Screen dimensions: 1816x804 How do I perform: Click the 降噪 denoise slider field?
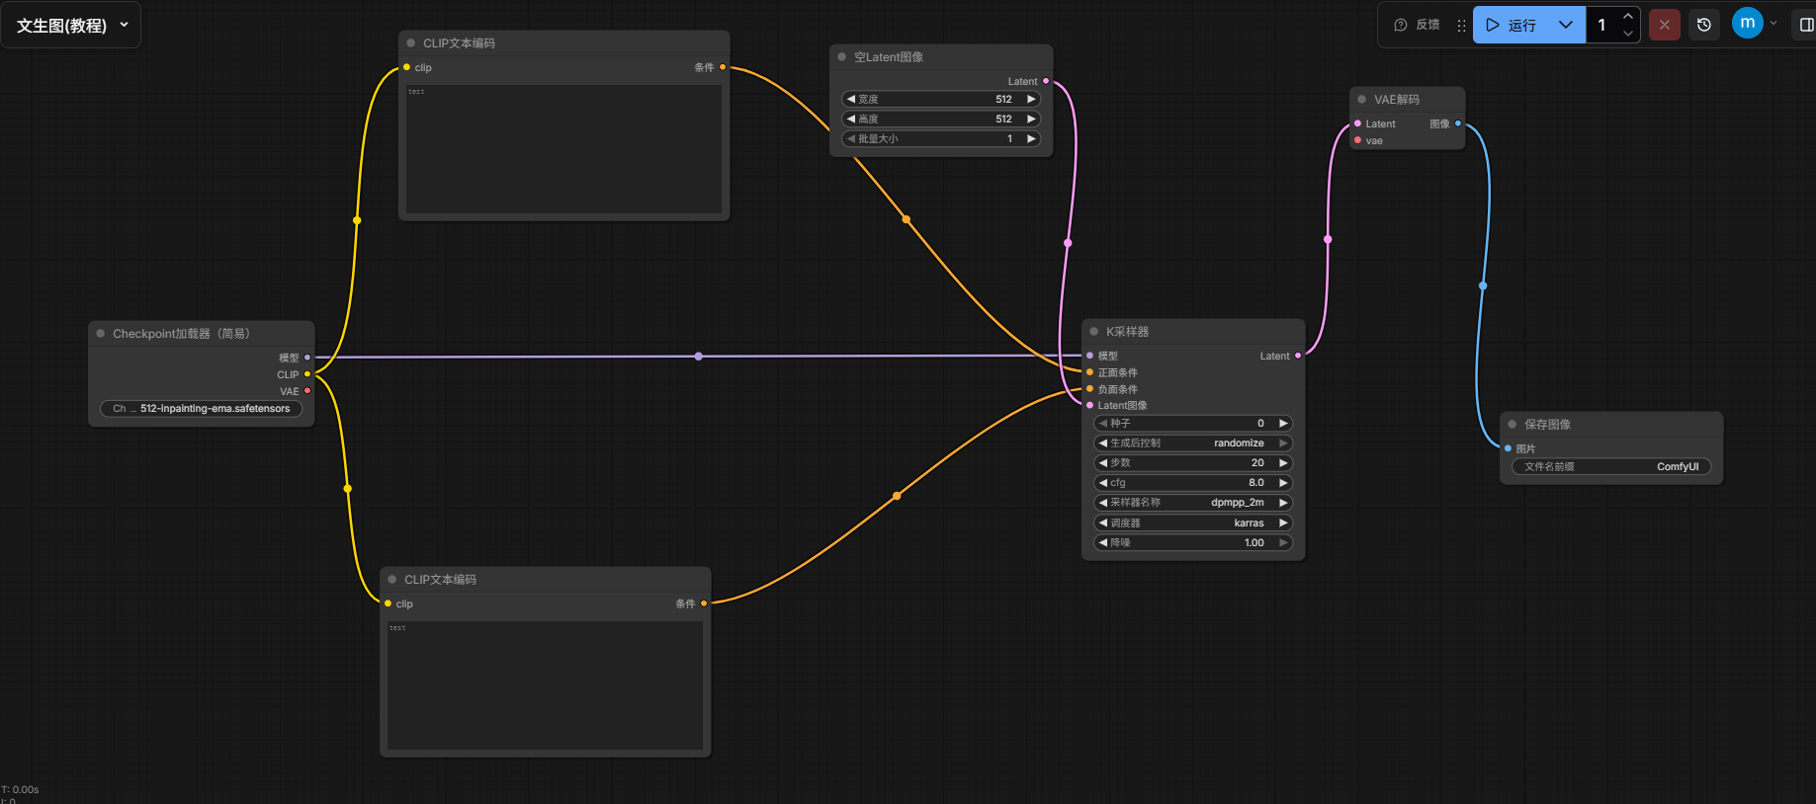[1193, 542]
